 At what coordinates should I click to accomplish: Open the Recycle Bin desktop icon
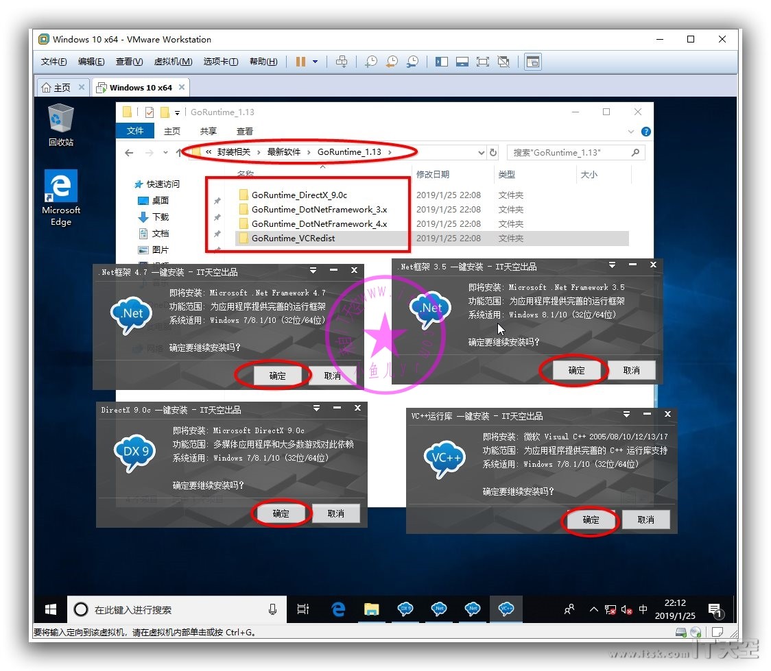[x=61, y=125]
